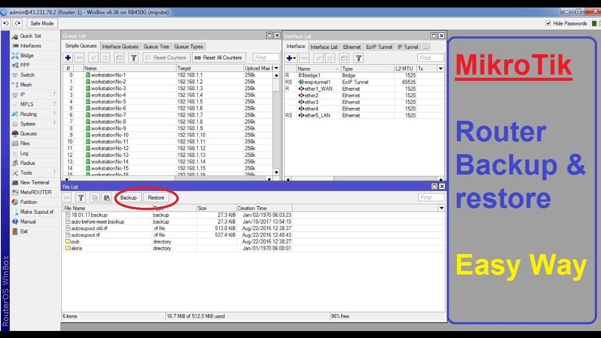Open the File List column selector dropdown

(441, 208)
